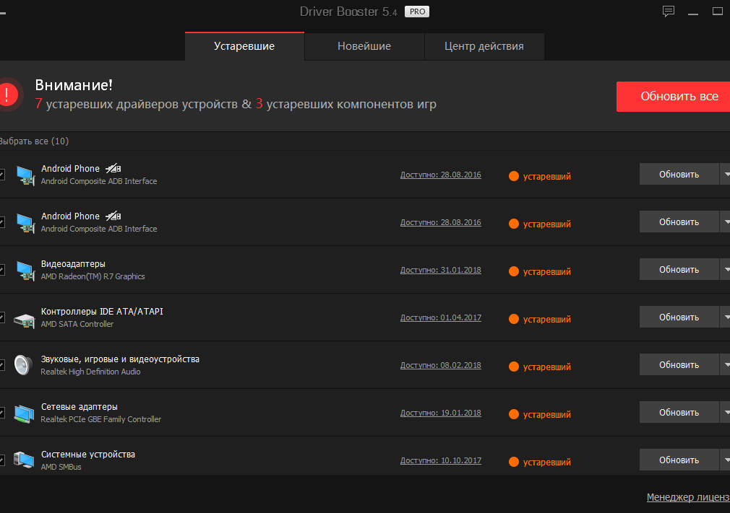Open the Доступно: 10.10.2017 link
Image resolution: width=730 pixels, height=513 pixels.
click(440, 460)
